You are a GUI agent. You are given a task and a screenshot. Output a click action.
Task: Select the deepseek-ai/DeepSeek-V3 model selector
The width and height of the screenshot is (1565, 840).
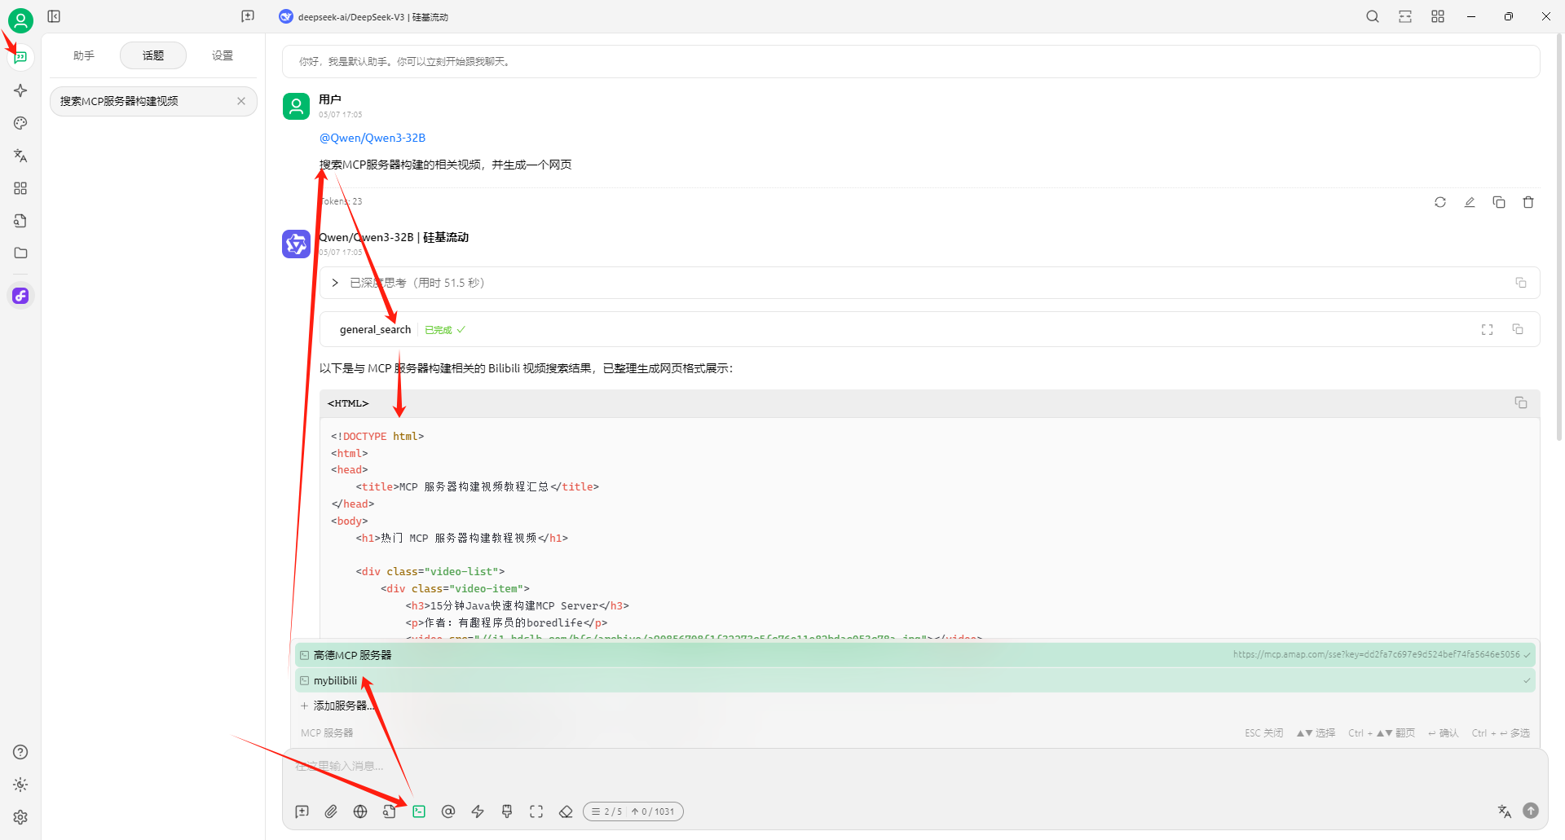[x=364, y=17]
